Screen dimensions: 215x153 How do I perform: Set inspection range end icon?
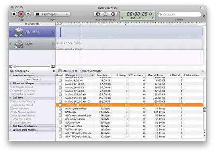click(x=113, y=14)
